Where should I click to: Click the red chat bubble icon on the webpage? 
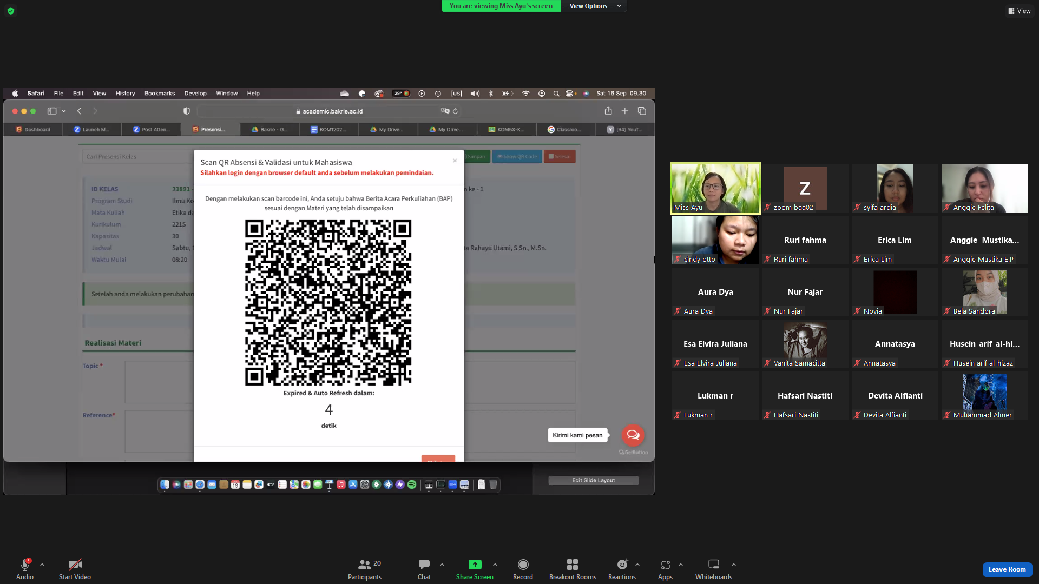(633, 435)
